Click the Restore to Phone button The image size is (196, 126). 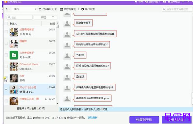144,120
